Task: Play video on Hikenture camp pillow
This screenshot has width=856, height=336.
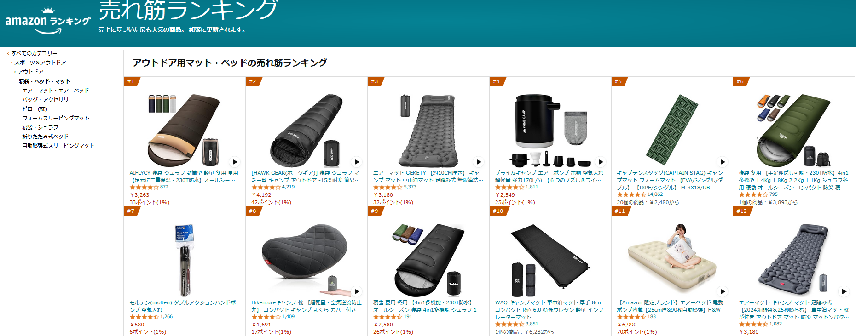Action: pyautogui.click(x=357, y=291)
